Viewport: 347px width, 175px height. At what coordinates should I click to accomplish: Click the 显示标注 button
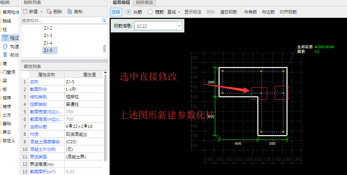(x=193, y=12)
